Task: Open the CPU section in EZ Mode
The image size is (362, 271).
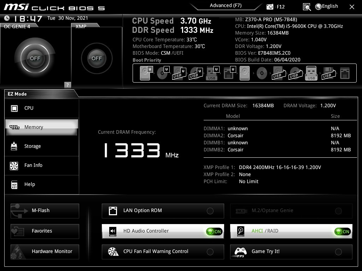Action: tap(42, 108)
